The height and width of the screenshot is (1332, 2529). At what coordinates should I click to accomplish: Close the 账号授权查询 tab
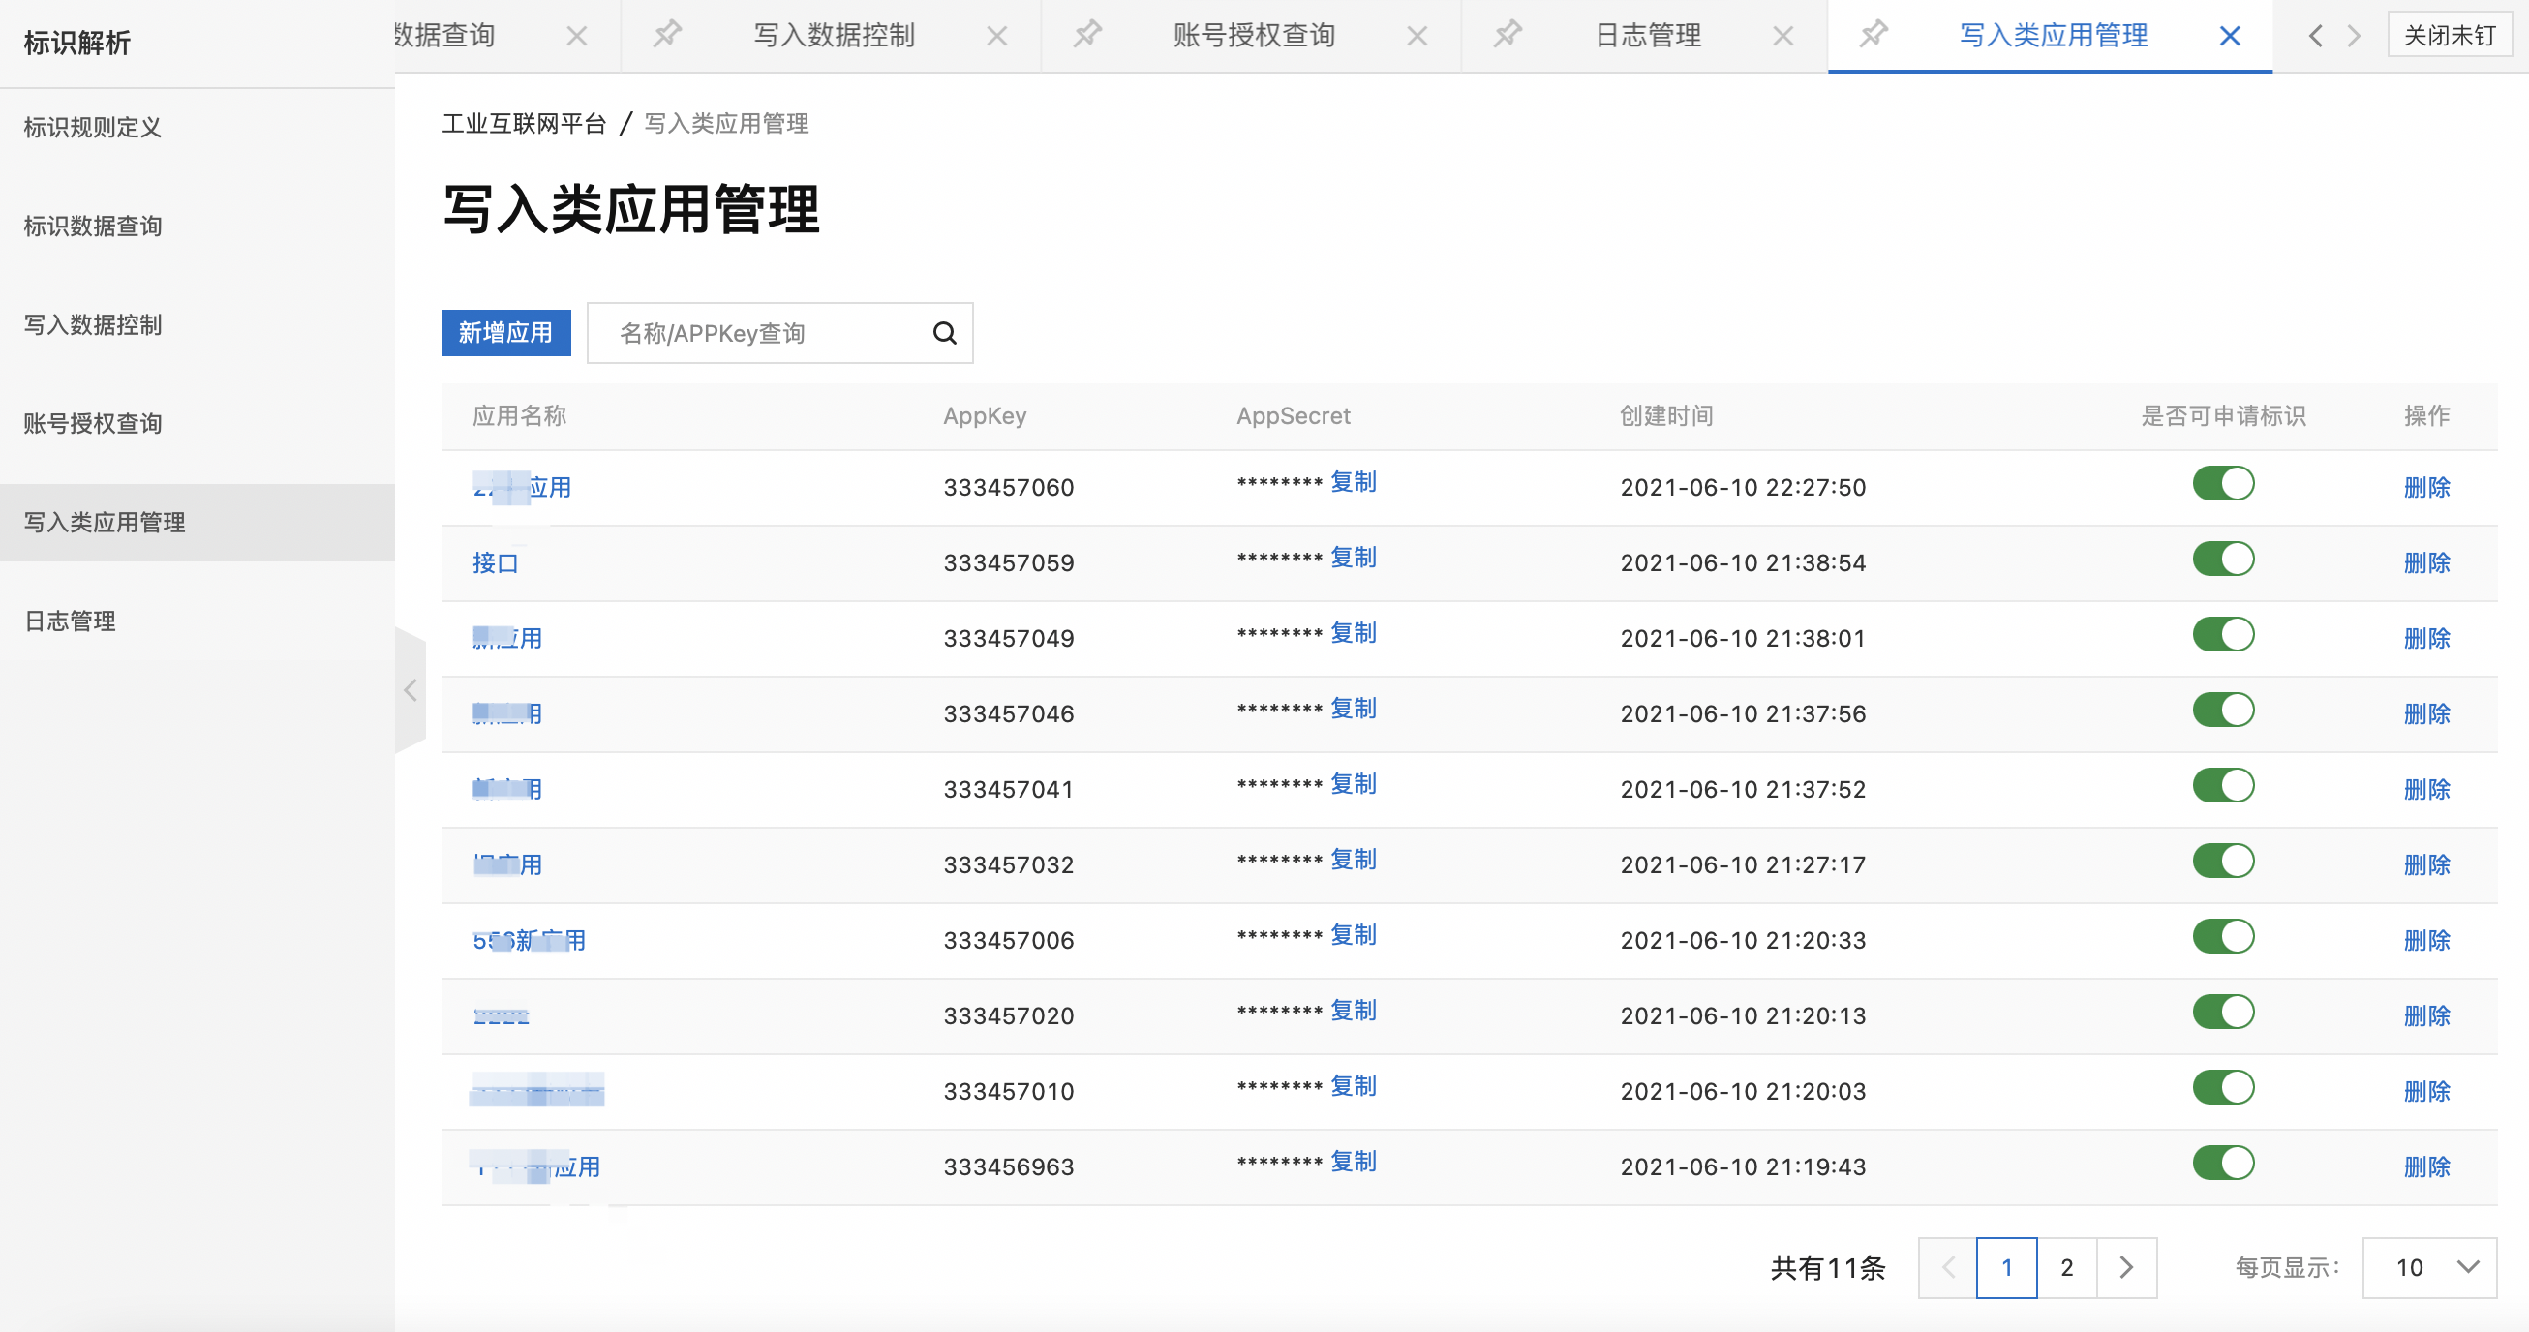(x=1417, y=37)
